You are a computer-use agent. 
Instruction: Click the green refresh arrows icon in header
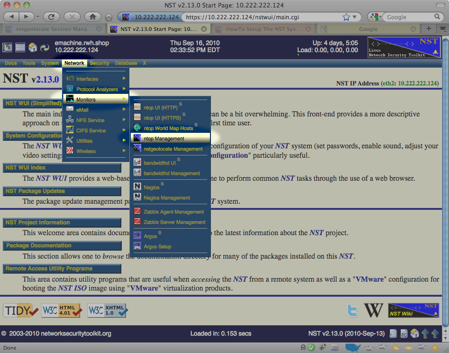[x=45, y=47]
